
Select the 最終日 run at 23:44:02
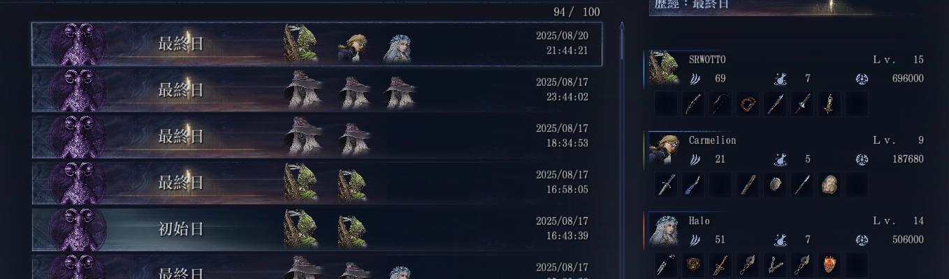(326, 90)
